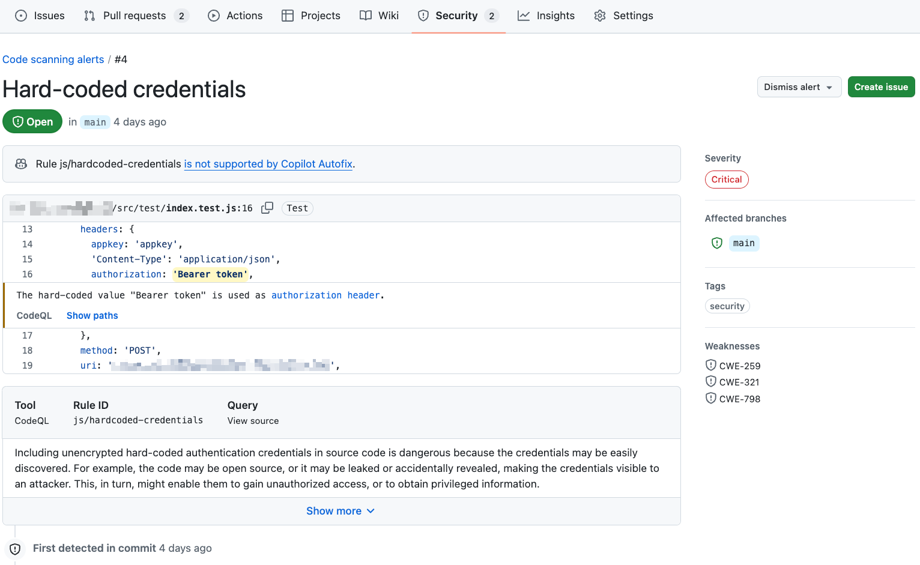The height and width of the screenshot is (565, 920).
Task: Open the Wiki tab
Action: (x=379, y=16)
